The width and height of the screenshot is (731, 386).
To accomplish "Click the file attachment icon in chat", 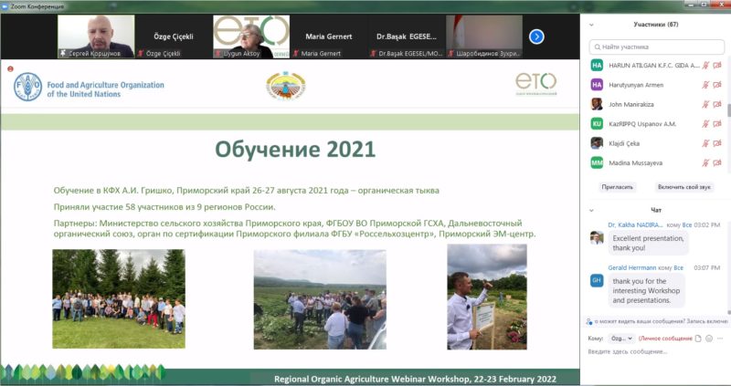I will [698, 339].
